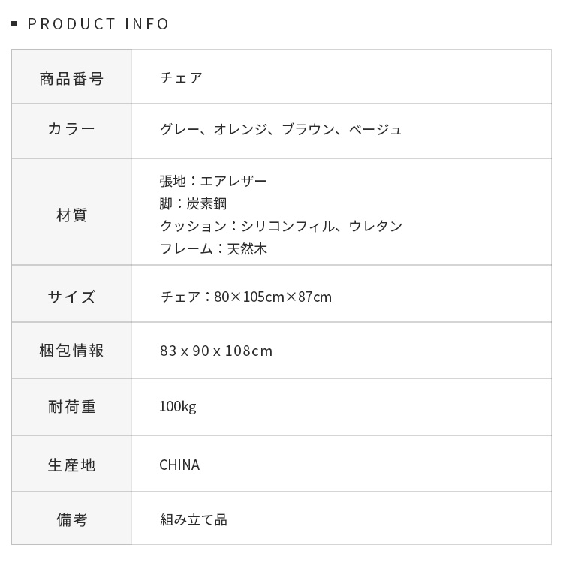Click the 脚：炭素鋼 material line

(x=193, y=203)
